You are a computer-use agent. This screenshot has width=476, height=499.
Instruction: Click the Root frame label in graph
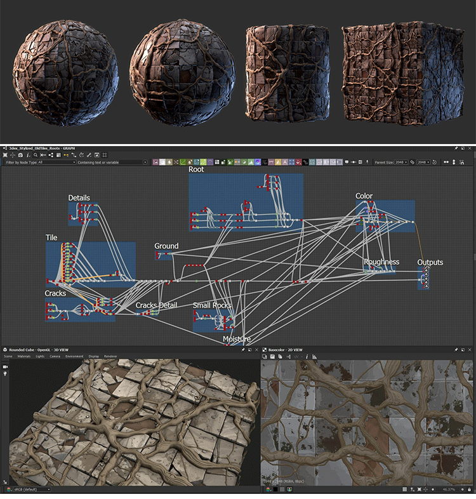click(196, 170)
